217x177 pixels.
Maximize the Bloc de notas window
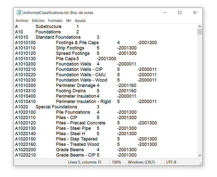(x=180, y=12)
